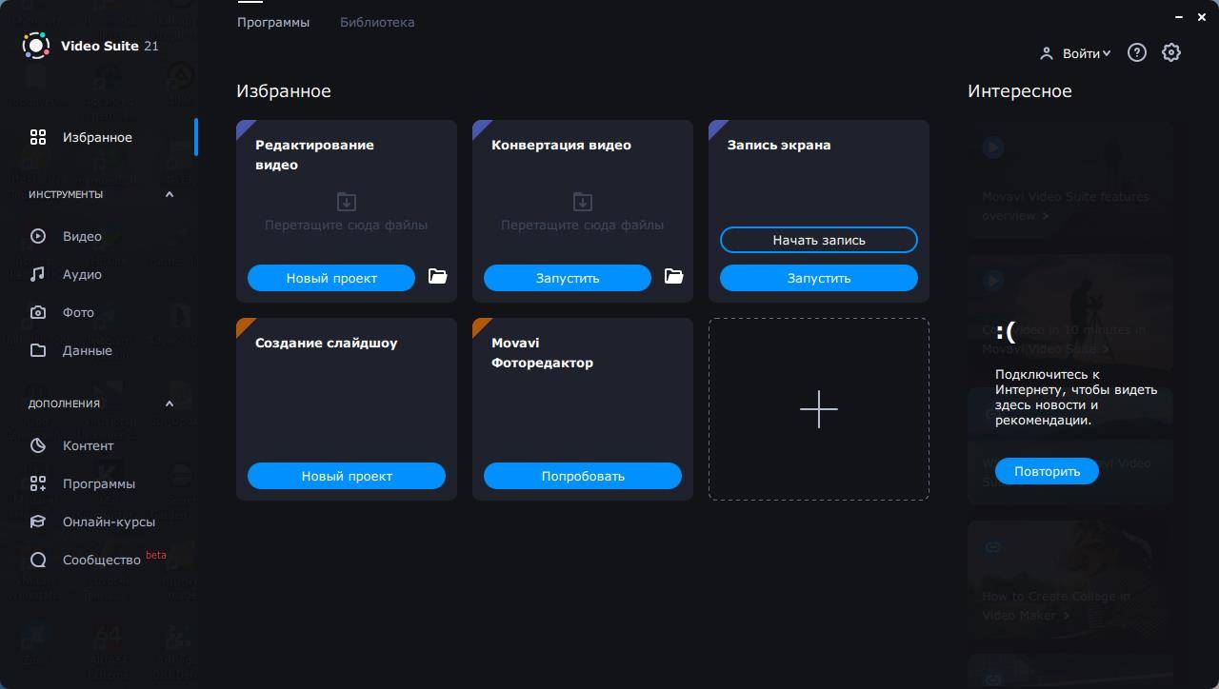Open folder icon in Конвертация видео card

pos(673,276)
